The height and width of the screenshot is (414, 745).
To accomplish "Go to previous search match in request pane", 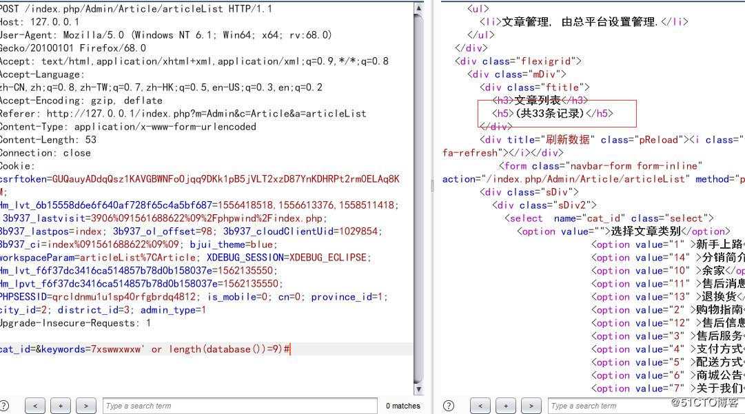I will [x=35, y=406].
